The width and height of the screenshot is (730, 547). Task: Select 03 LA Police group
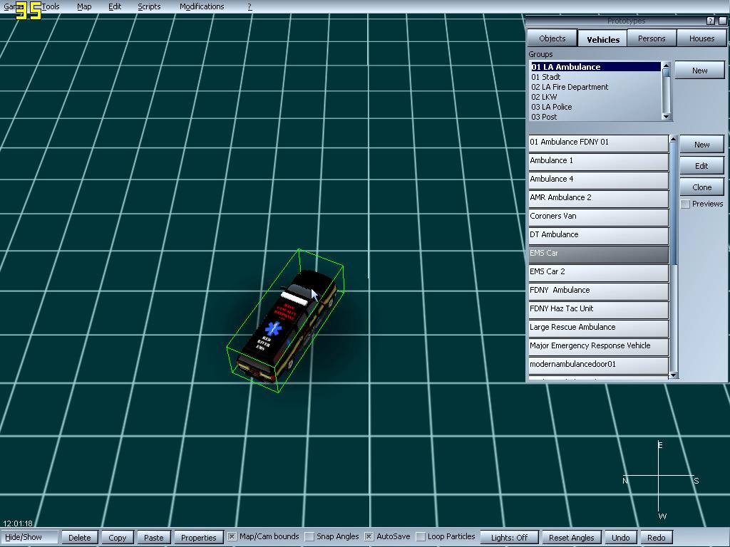[551, 107]
